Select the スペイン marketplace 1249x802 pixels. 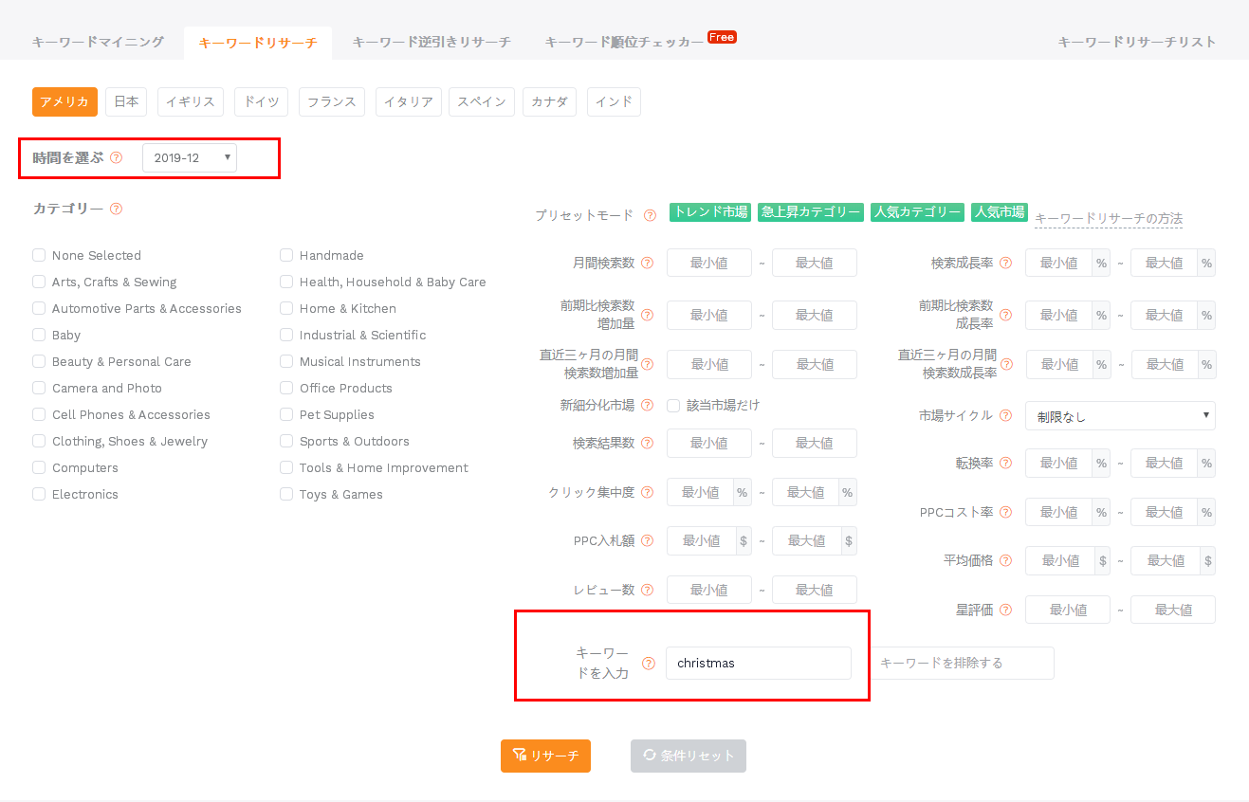tap(482, 101)
